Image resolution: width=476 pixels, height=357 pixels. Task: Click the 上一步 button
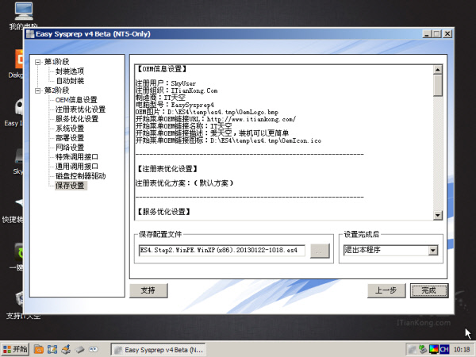(386, 290)
